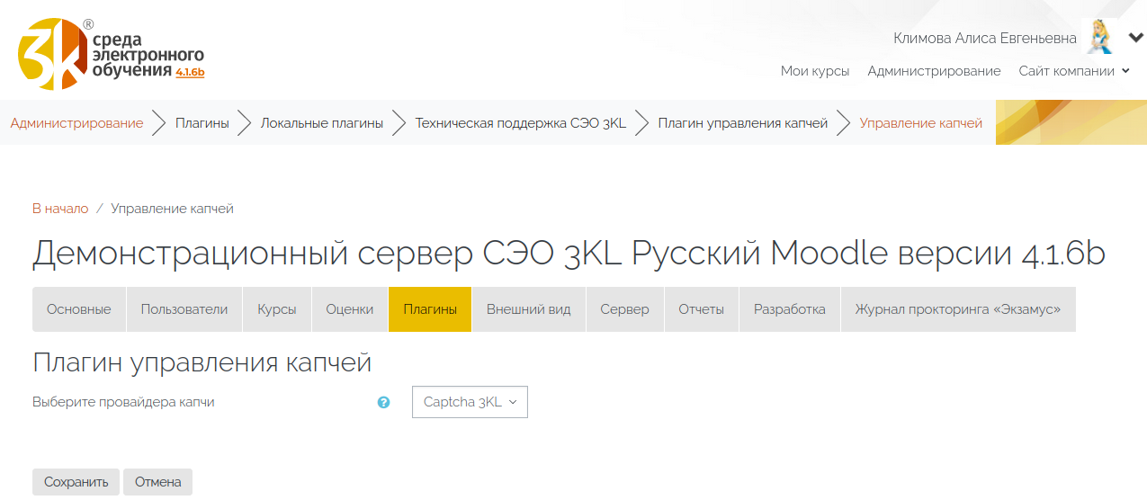Switch to the Оценки tab

(350, 309)
